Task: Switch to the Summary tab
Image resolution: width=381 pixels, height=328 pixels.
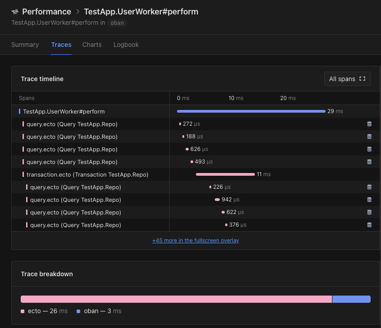Action: tap(25, 45)
